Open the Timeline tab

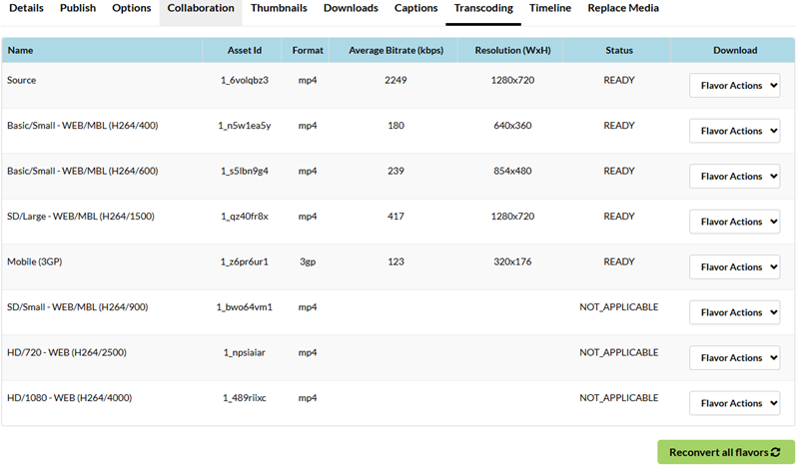550,8
